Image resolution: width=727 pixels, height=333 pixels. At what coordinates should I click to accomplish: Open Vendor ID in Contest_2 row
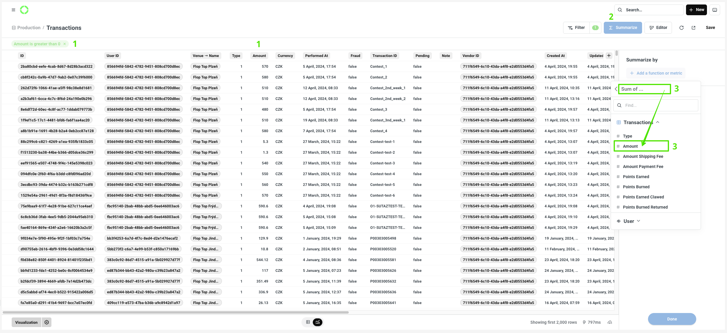498,77
